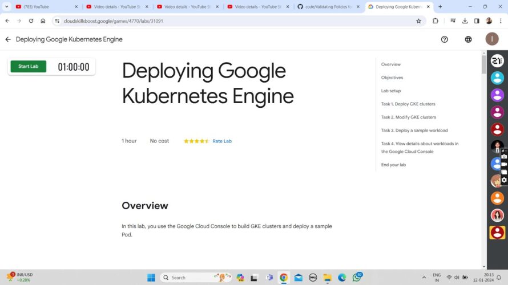
Task: Click the gear settings icon in floating toolbar
Action: [504, 180]
